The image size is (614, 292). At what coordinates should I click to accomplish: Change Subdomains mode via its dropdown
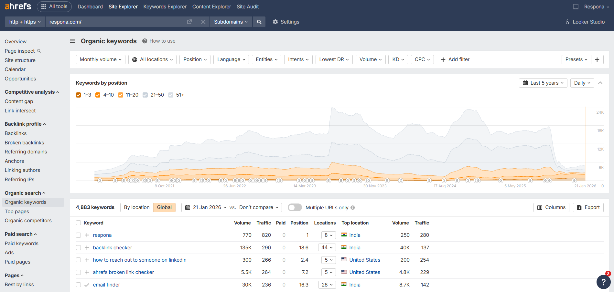(x=230, y=22)
